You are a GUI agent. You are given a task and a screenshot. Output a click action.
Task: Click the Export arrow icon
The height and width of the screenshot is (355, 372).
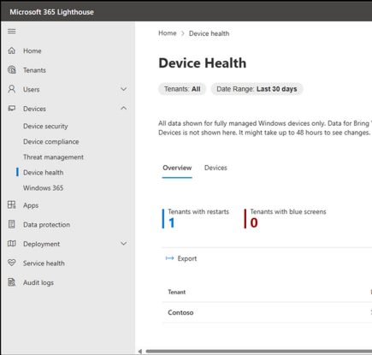pyautogui.click(x=169, y=258)
